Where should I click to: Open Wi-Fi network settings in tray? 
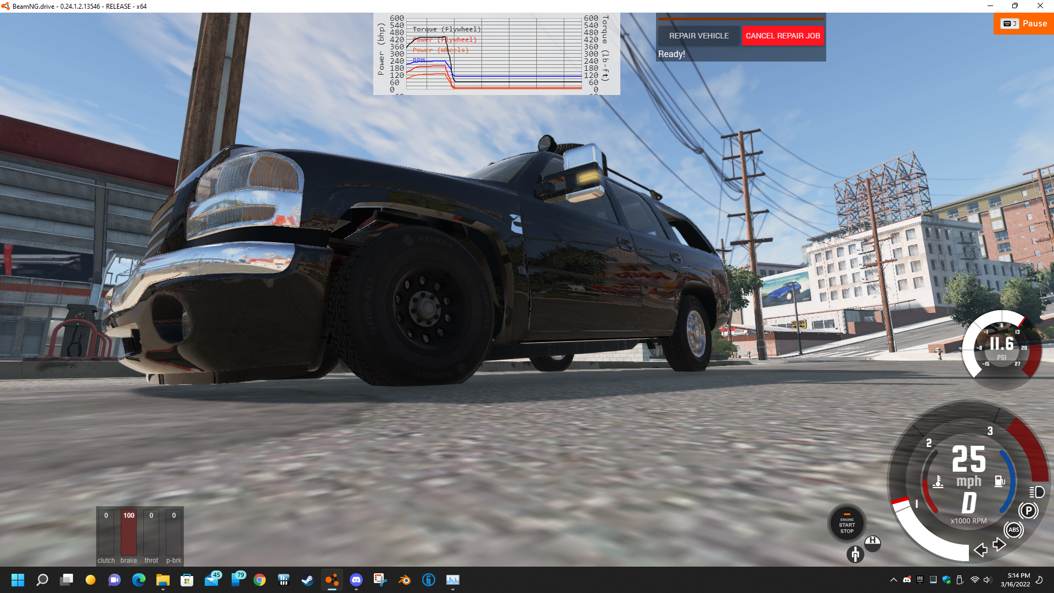click(974, 580)
